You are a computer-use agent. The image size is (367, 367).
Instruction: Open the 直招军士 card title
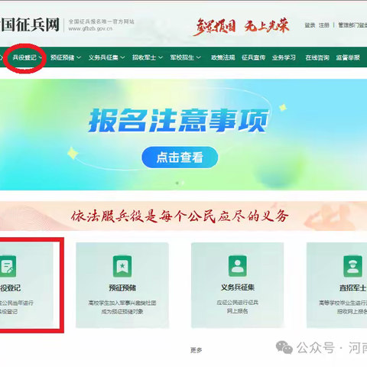click(353, 288)
